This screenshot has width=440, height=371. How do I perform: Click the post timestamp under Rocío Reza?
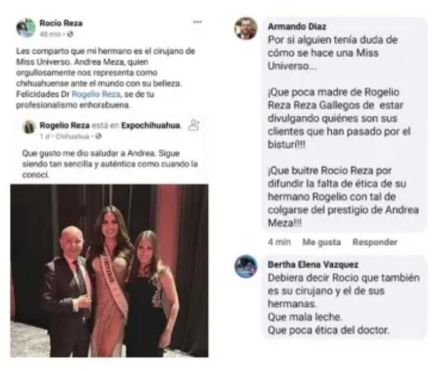[x=50, y=34]
